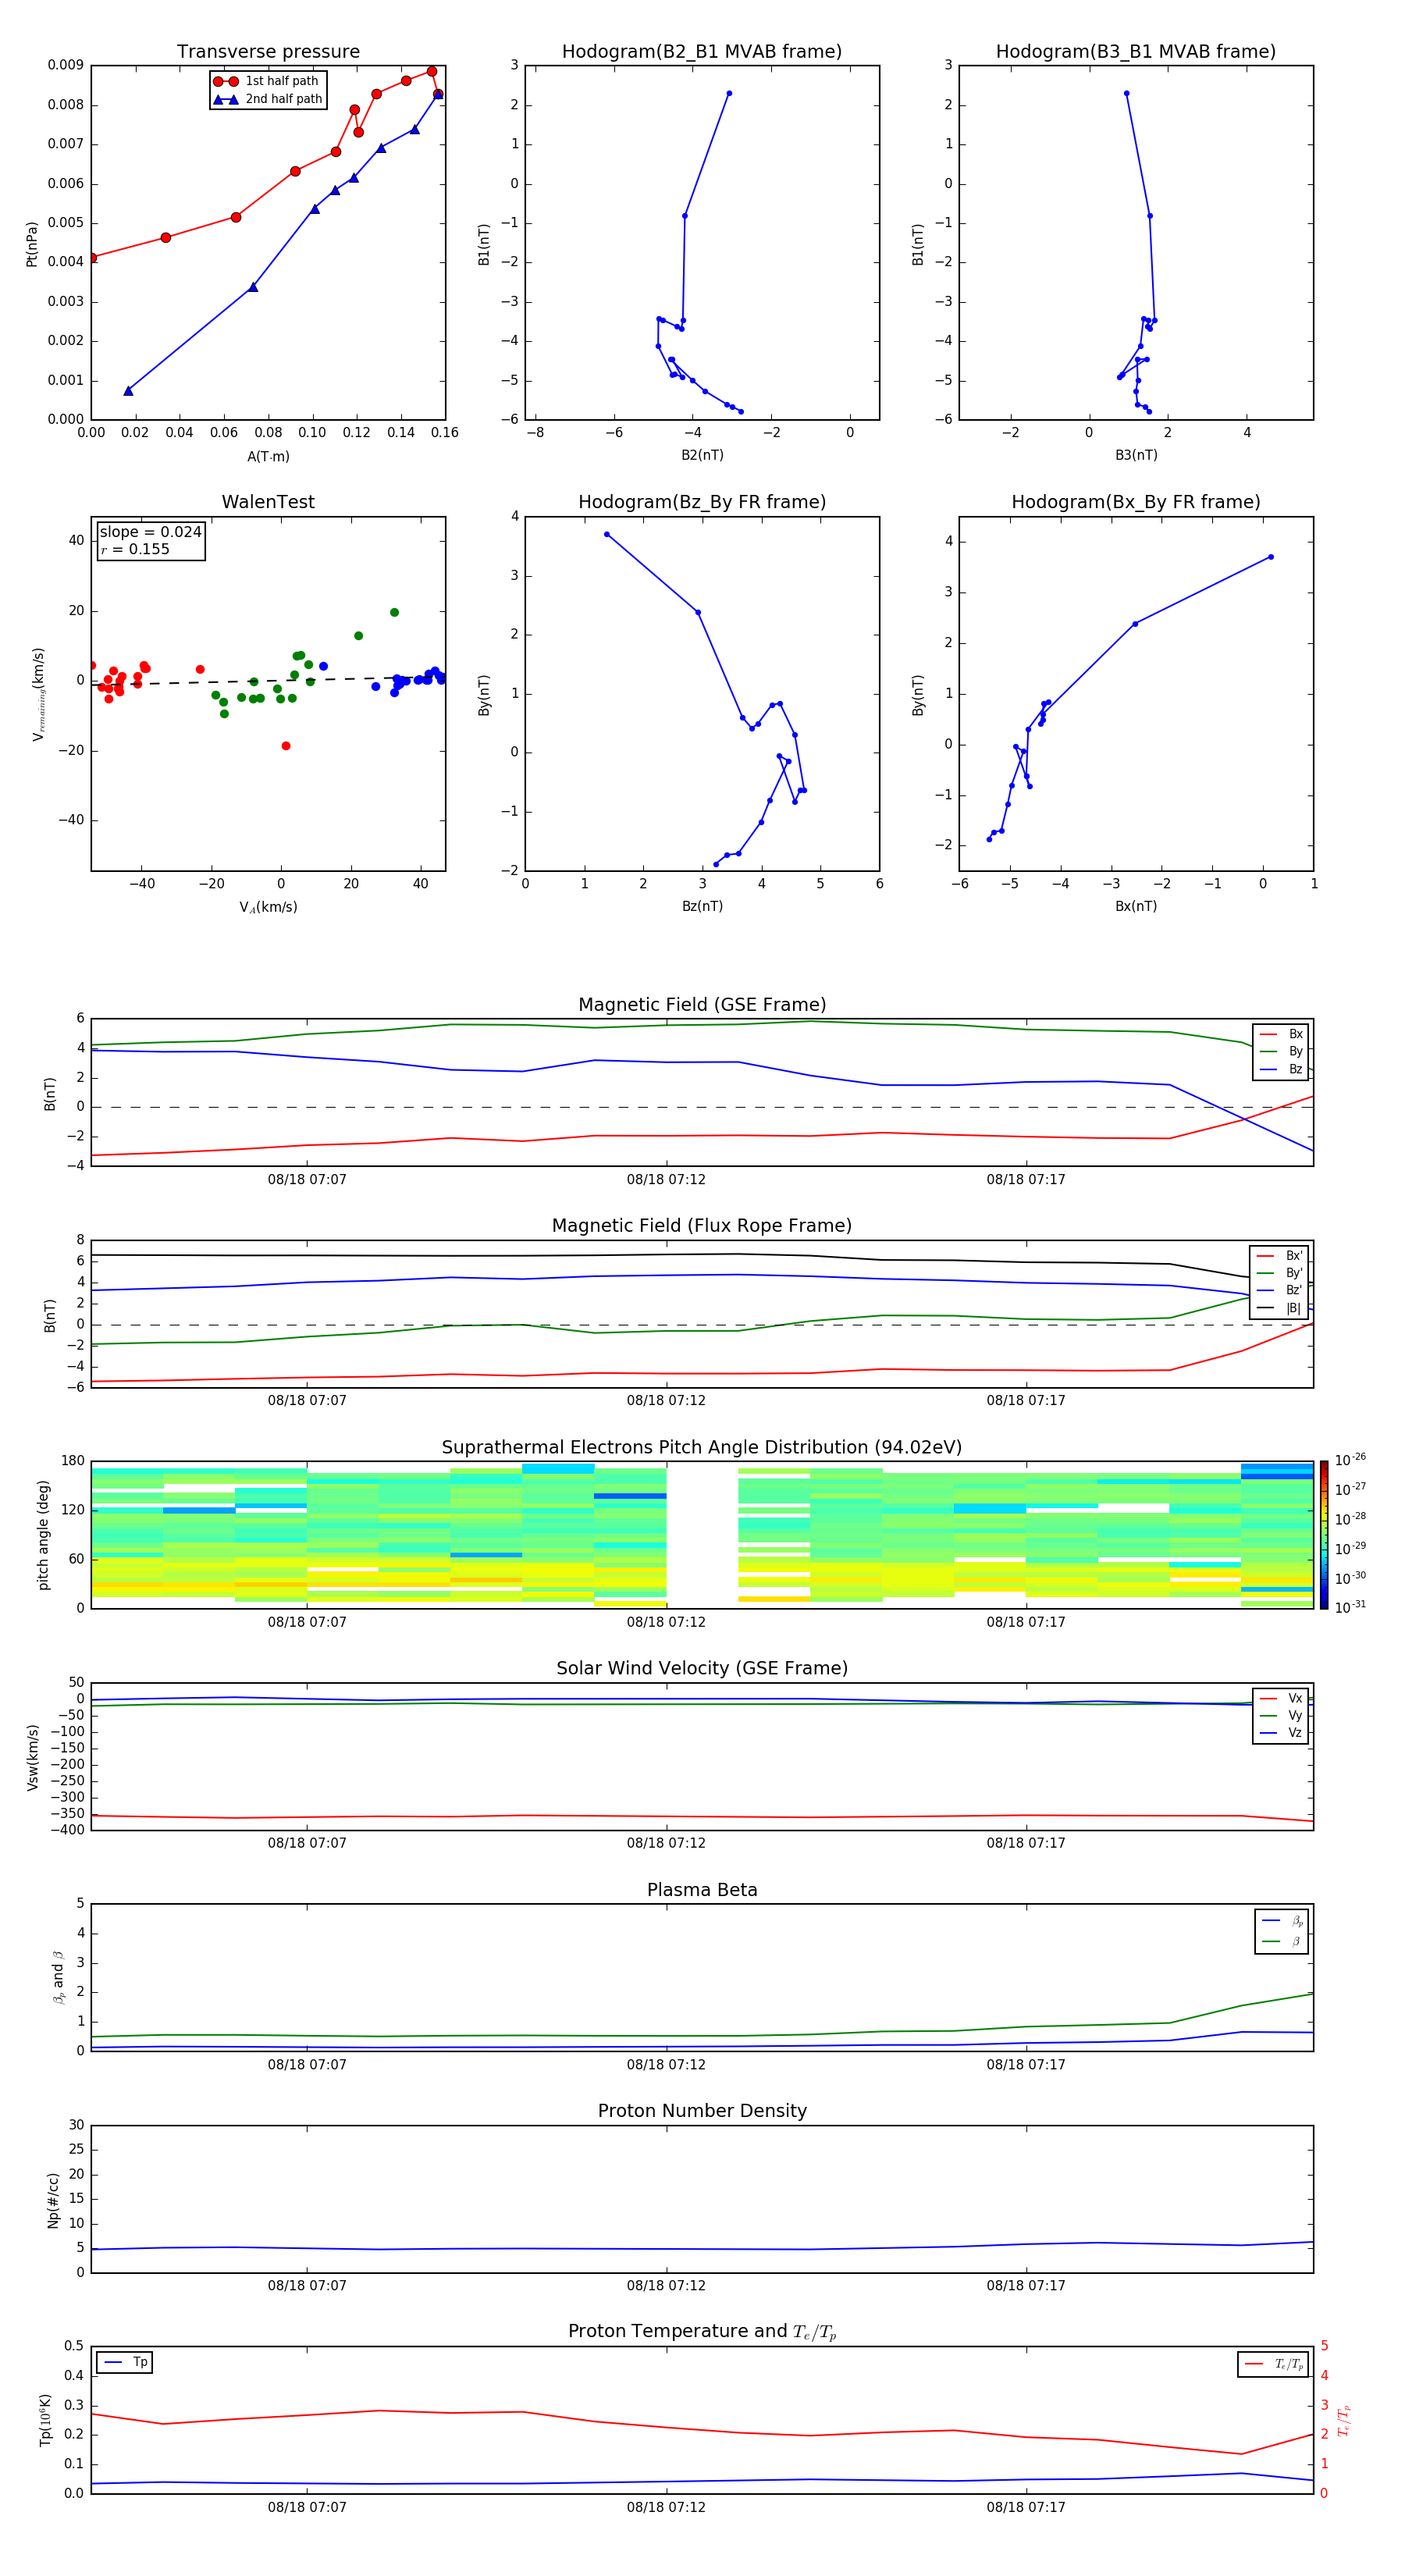Screen dimensions: 1405x2576
Task: Click the "Vsw(km/s)" y-axis label
Action: tap(33, 1757)
